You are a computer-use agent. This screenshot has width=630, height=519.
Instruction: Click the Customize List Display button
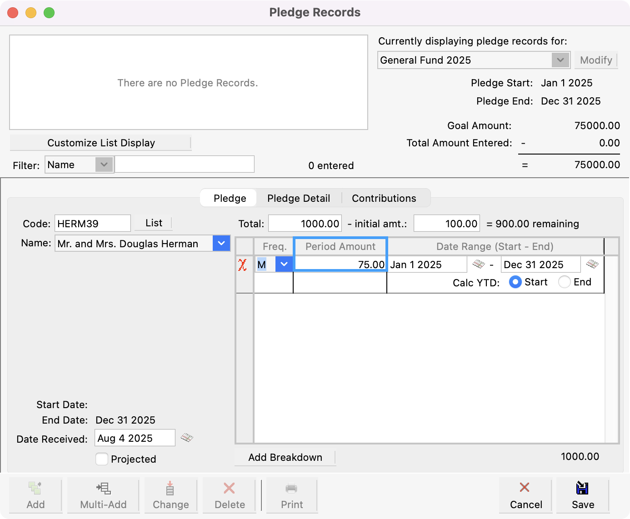[100, 143]
